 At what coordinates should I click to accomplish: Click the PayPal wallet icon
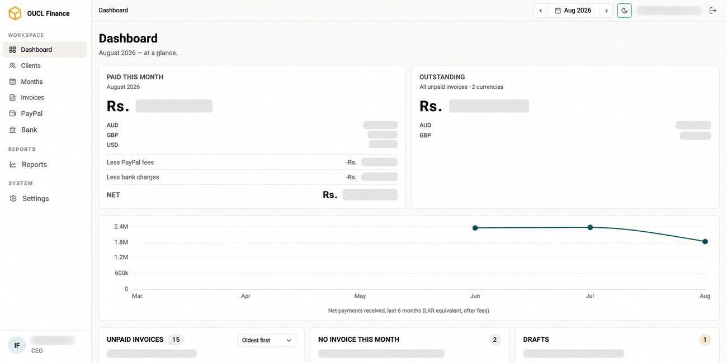(13, 113)
